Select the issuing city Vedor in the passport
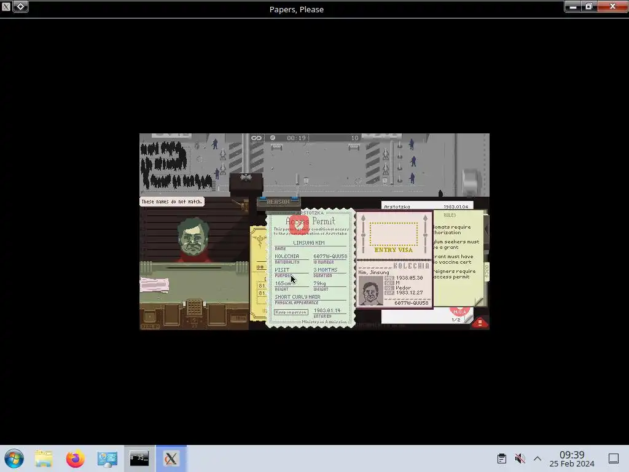The height and width of the screenshot is (472, 629). tap(403, 288)
